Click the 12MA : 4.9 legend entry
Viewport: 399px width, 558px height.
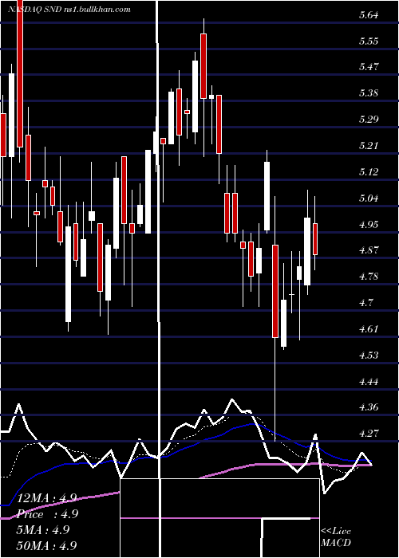point(45,498)
